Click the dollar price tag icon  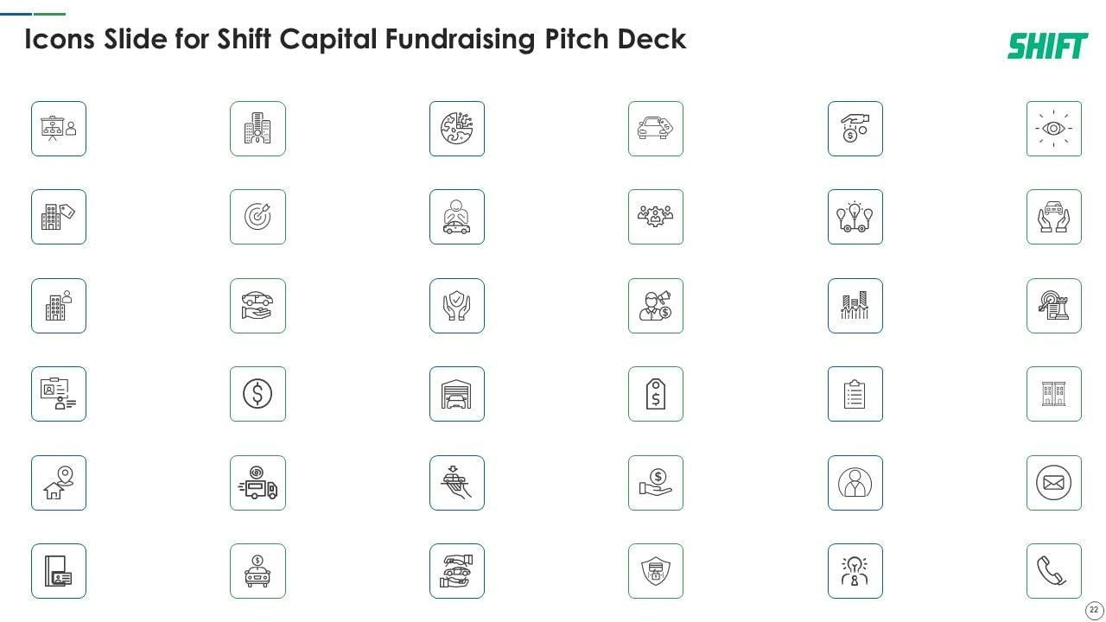[655, 394]
